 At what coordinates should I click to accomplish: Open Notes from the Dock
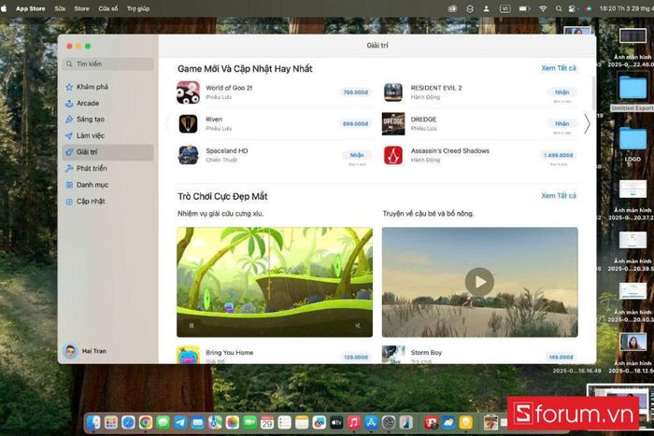click(x=302, y=423)
